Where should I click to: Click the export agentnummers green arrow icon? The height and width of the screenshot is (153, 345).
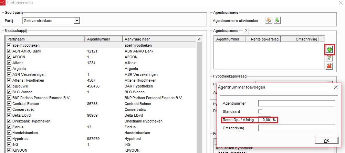pyautogui.click(x=277, y=20)
